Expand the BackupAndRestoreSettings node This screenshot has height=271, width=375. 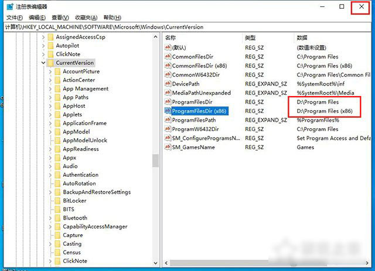pos(50,192)
